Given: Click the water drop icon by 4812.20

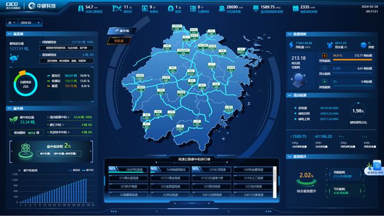Looking at the screenshot, I should pos(330,45).
